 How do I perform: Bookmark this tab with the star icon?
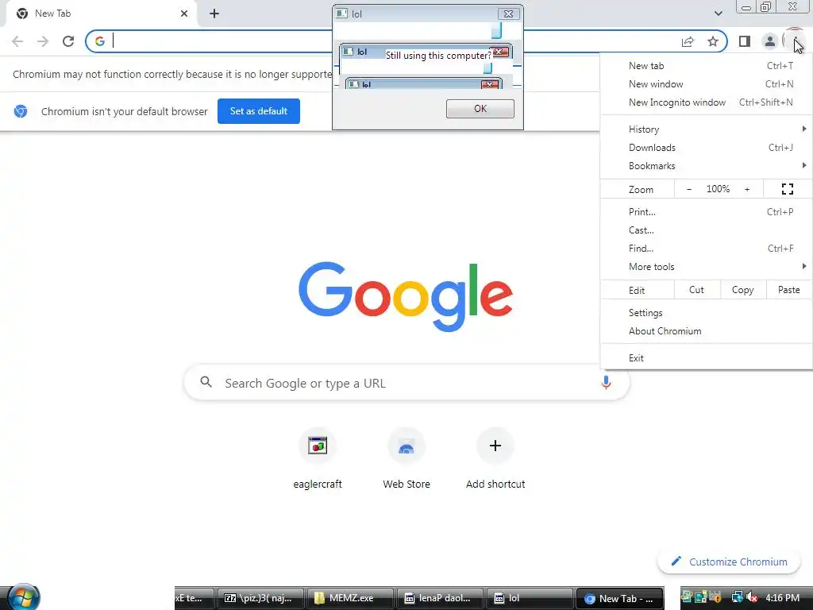click(x=713, y=41)
